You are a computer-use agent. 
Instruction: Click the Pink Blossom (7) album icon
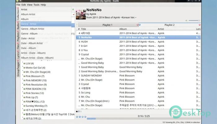click(24, 76)
